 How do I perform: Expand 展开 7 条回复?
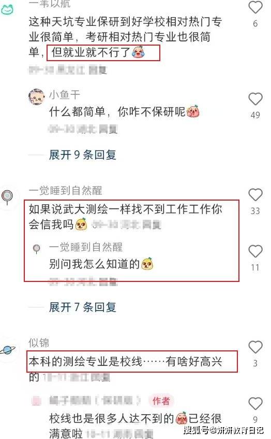coord(82,307)
